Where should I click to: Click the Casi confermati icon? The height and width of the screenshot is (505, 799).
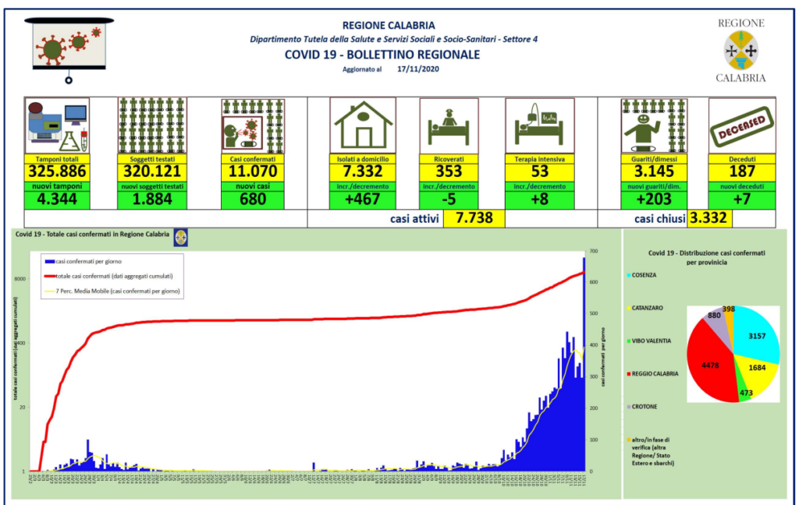click(251, 125)
